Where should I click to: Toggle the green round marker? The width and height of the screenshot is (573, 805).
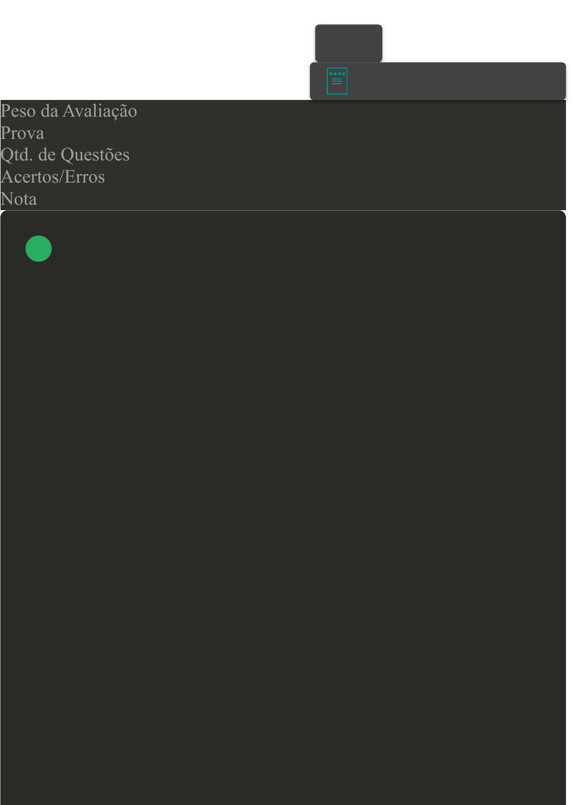38,249
